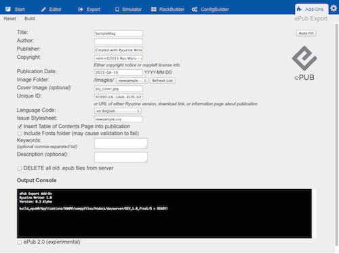Click the ConfigBuilder gears icon
Viewport: 339px width, 254px height.
coord(195,9)
